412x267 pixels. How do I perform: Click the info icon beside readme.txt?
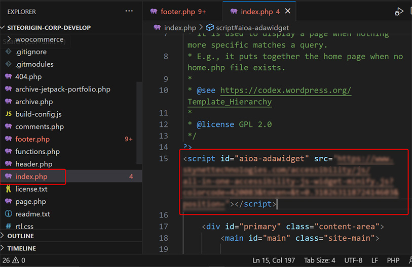9,214
